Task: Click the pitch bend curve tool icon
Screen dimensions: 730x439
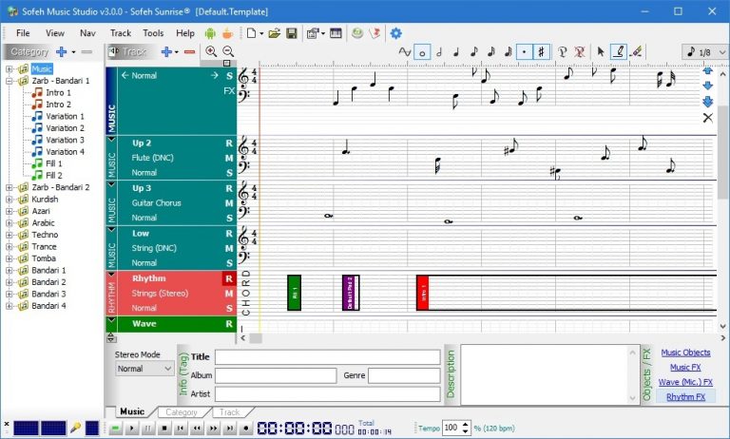Action: pos(405,51)
